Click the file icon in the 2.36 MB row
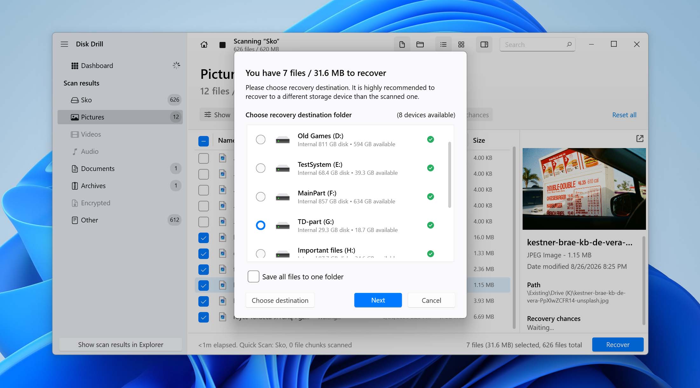This screenshot has width=700, height=388. (223, 269)
